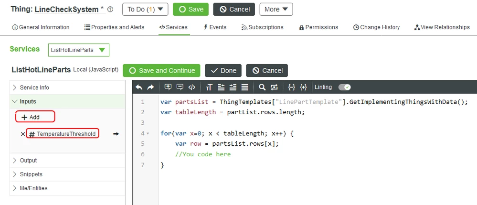This screenshot has width=477, height=205.
Task: Expand the Service Info section
Action: 67,87
